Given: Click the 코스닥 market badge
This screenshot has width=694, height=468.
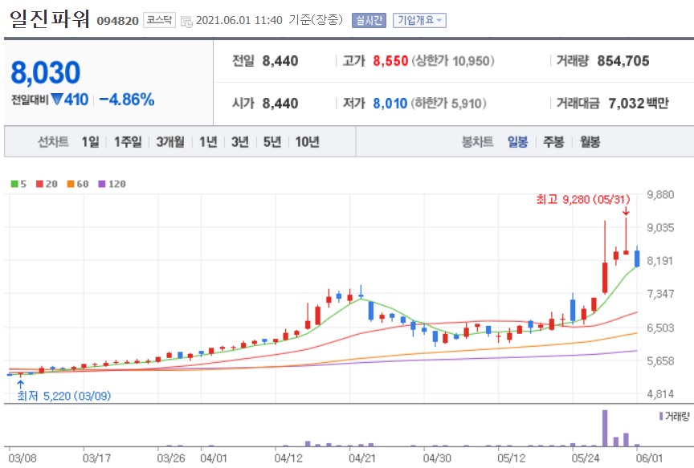Looking at the screenshot, I should coord(159,20).
